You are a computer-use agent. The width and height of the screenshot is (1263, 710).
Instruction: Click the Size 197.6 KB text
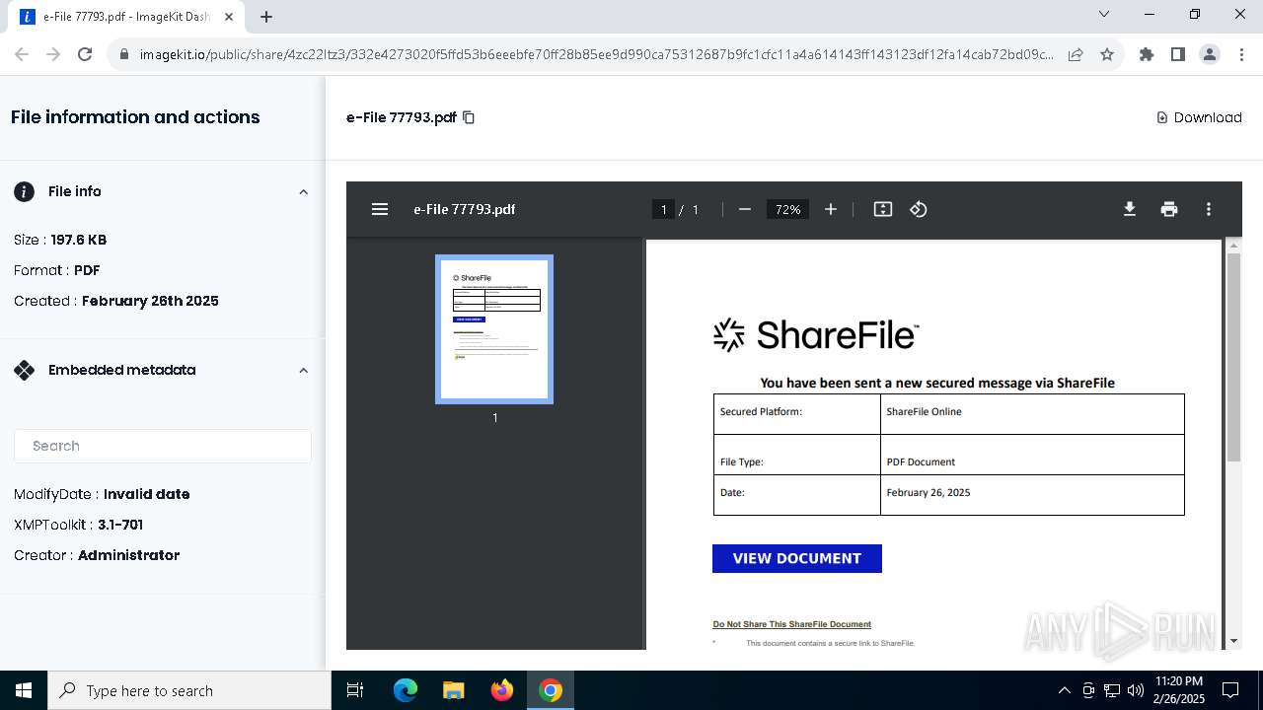pyautogui.click(x=60, y=240)
